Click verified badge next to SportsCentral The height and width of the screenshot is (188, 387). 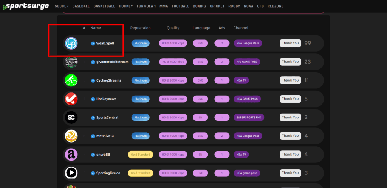[93, 118]
